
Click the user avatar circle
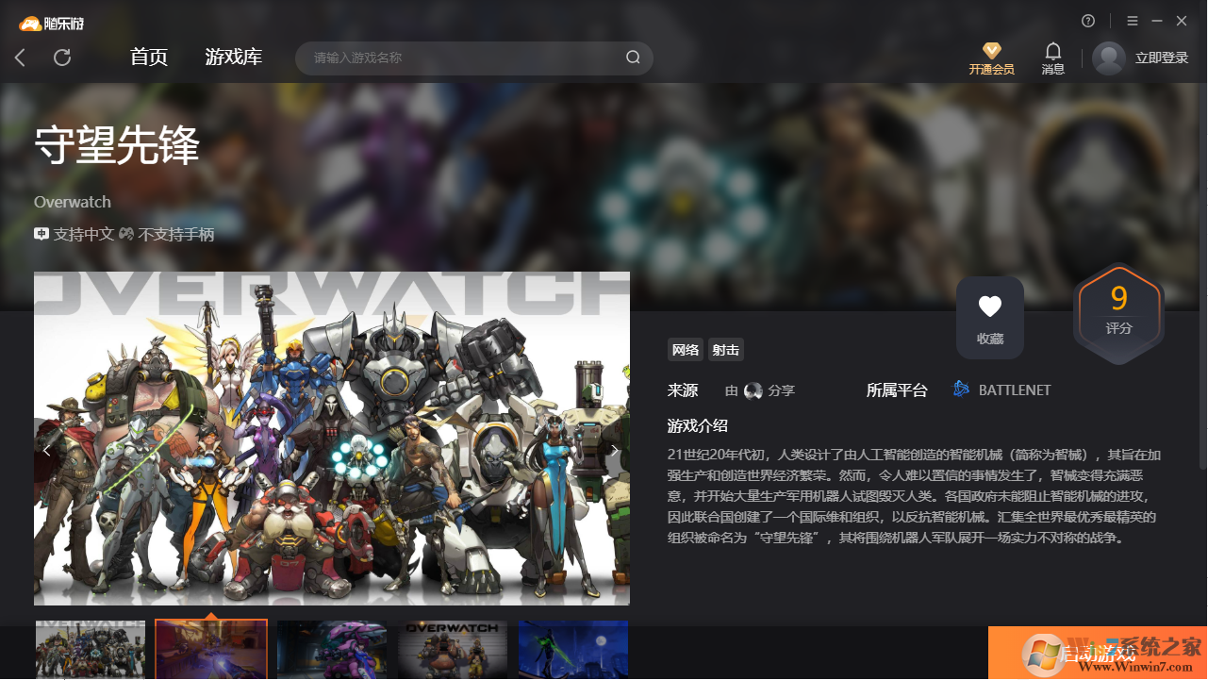1108,58
